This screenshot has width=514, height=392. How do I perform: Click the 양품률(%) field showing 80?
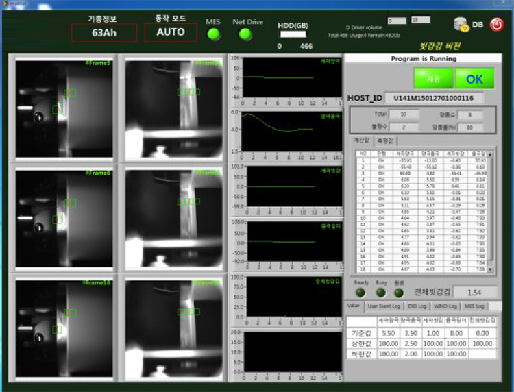pos(470,127)
